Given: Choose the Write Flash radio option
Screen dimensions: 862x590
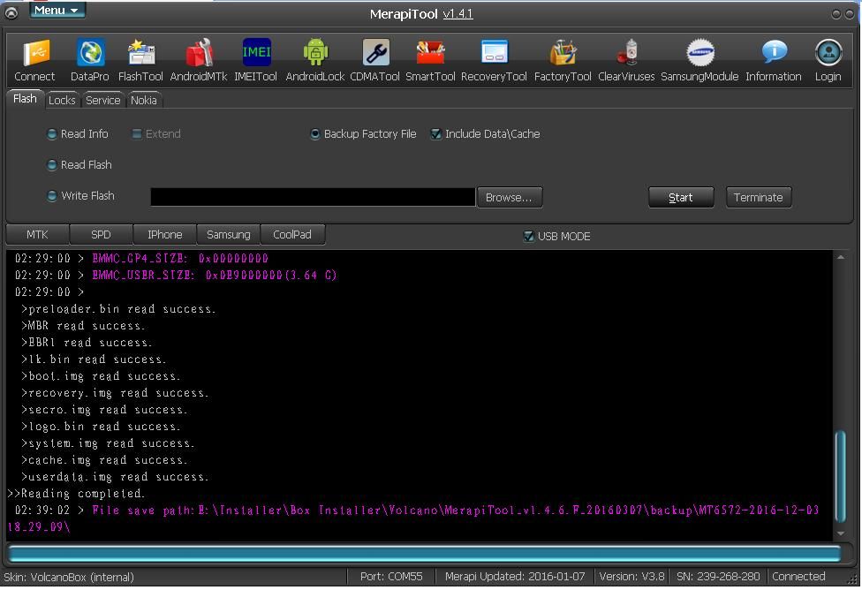Looking at the screenshot, I should [52, 196].
